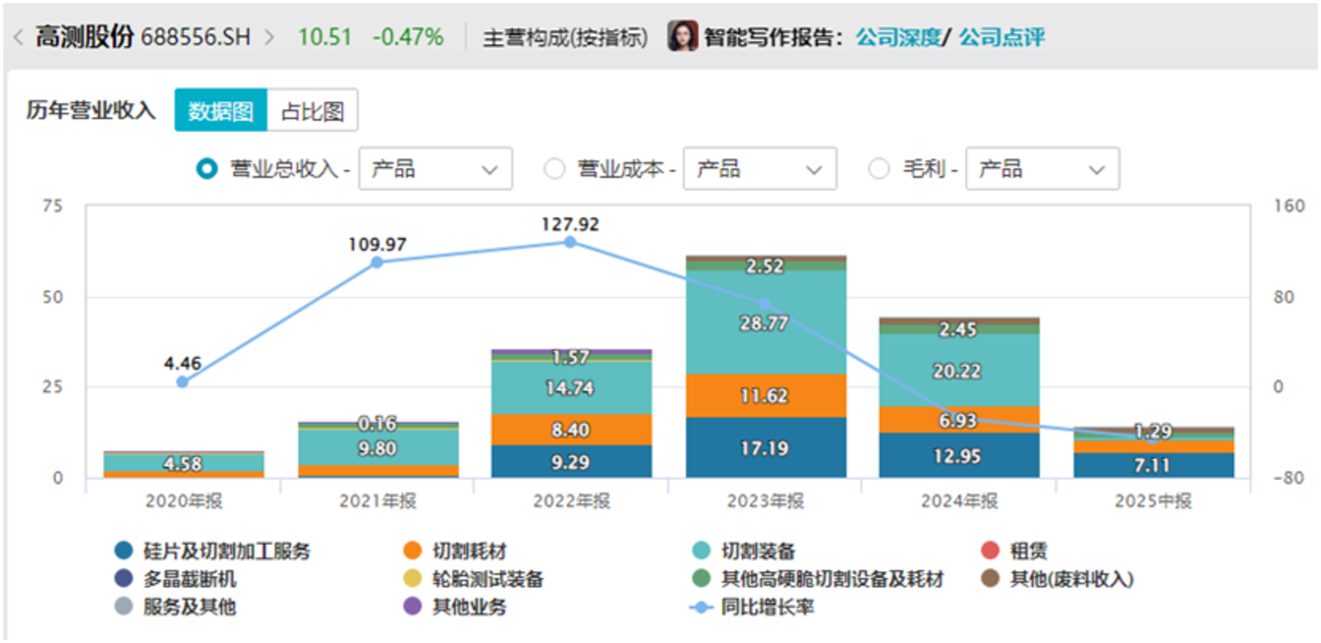Click the 租赁 red legend swatch
The image size is (1321, 643).
[x=991, y=551]
